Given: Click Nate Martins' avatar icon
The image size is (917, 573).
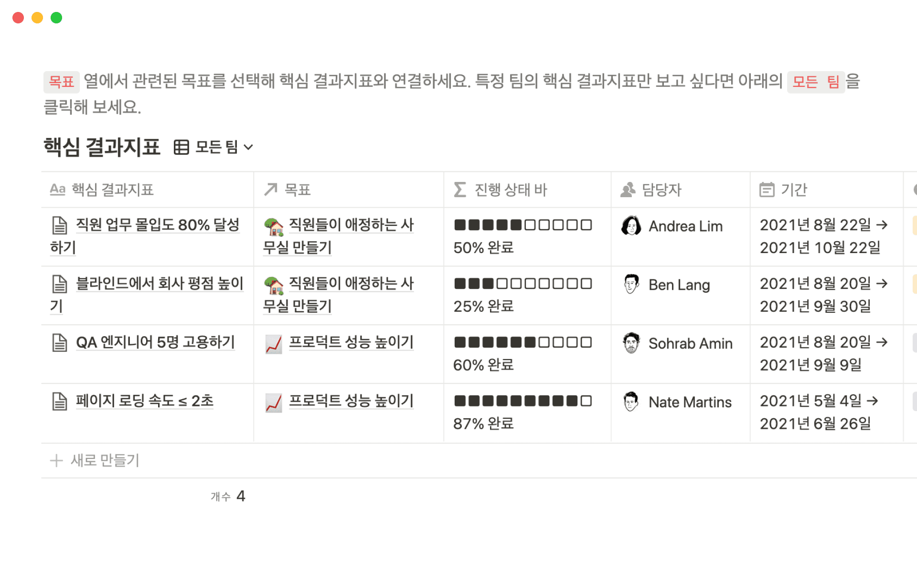Looking at the screenshot, I should pos(631,402).
